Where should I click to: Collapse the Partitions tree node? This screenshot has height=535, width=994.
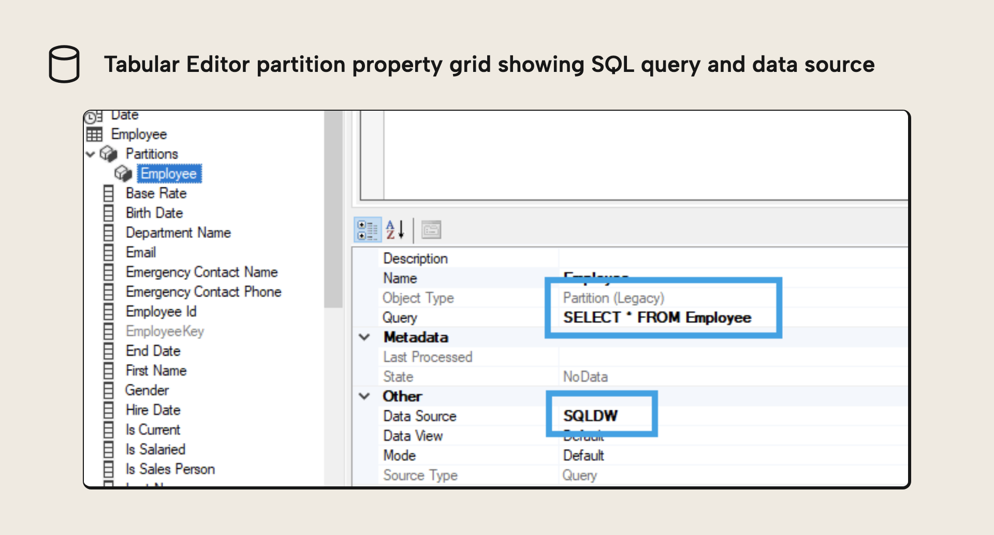coord(91,154)
